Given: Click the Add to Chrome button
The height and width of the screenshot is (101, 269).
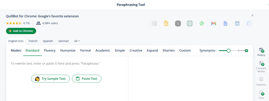Looking at the screenshot, I should pyautogui.click(x=21, y=31).
